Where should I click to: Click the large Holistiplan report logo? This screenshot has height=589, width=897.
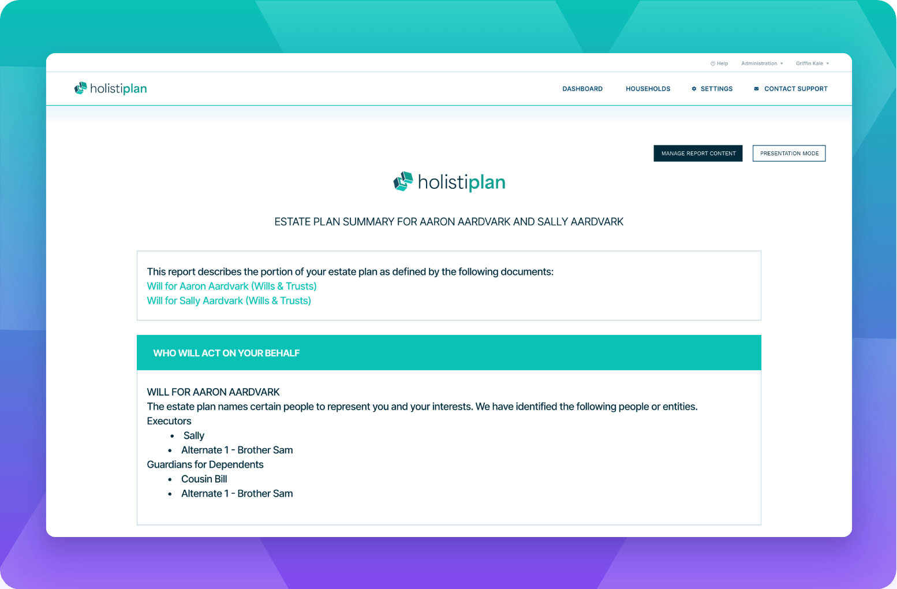point(449,182)
